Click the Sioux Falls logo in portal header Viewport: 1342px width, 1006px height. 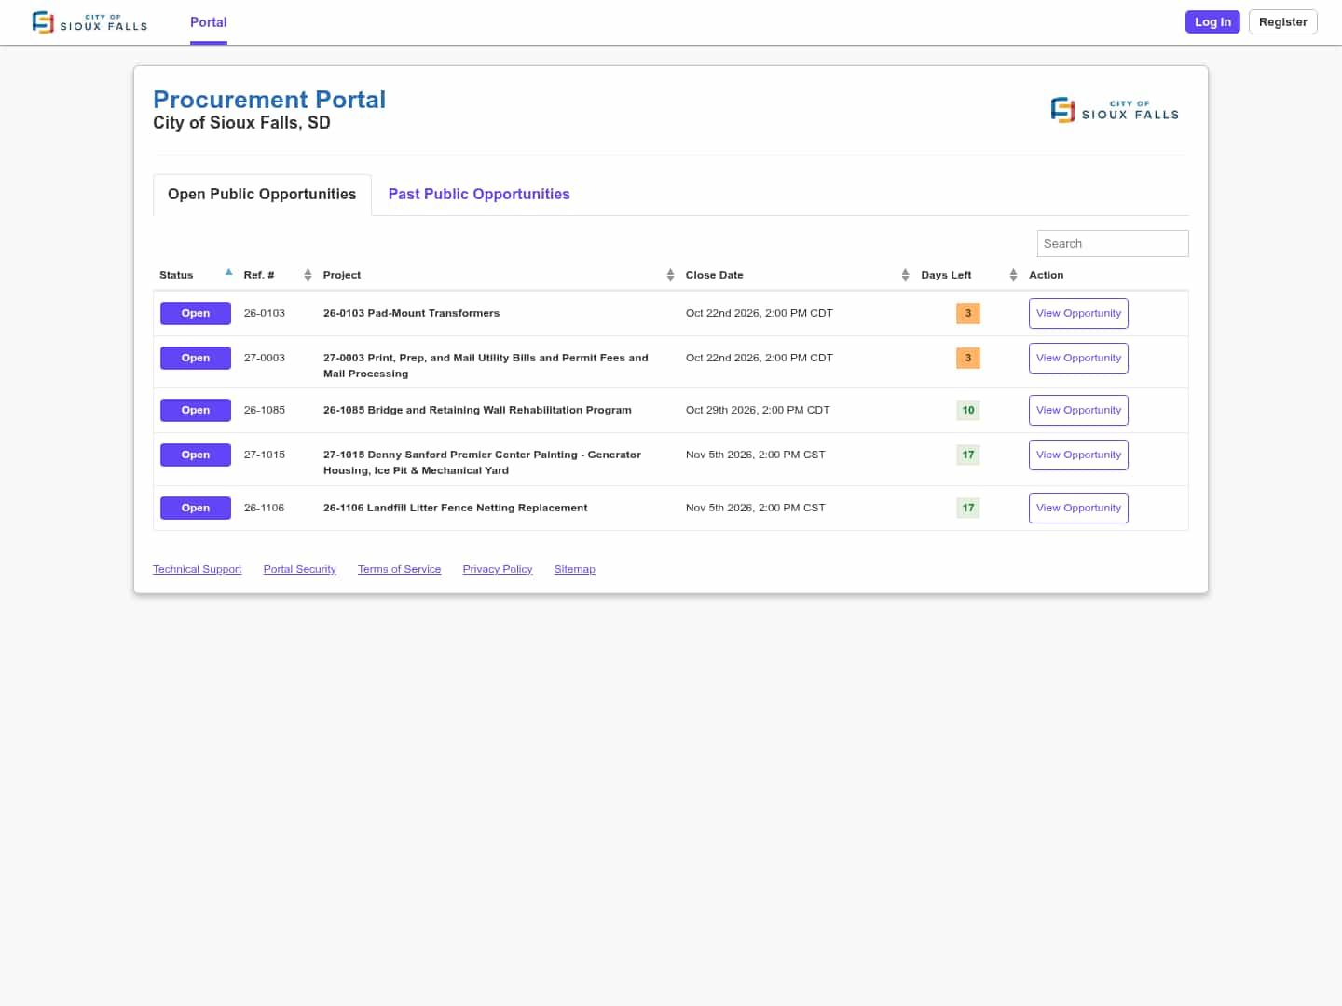[x=1115, y=110]
